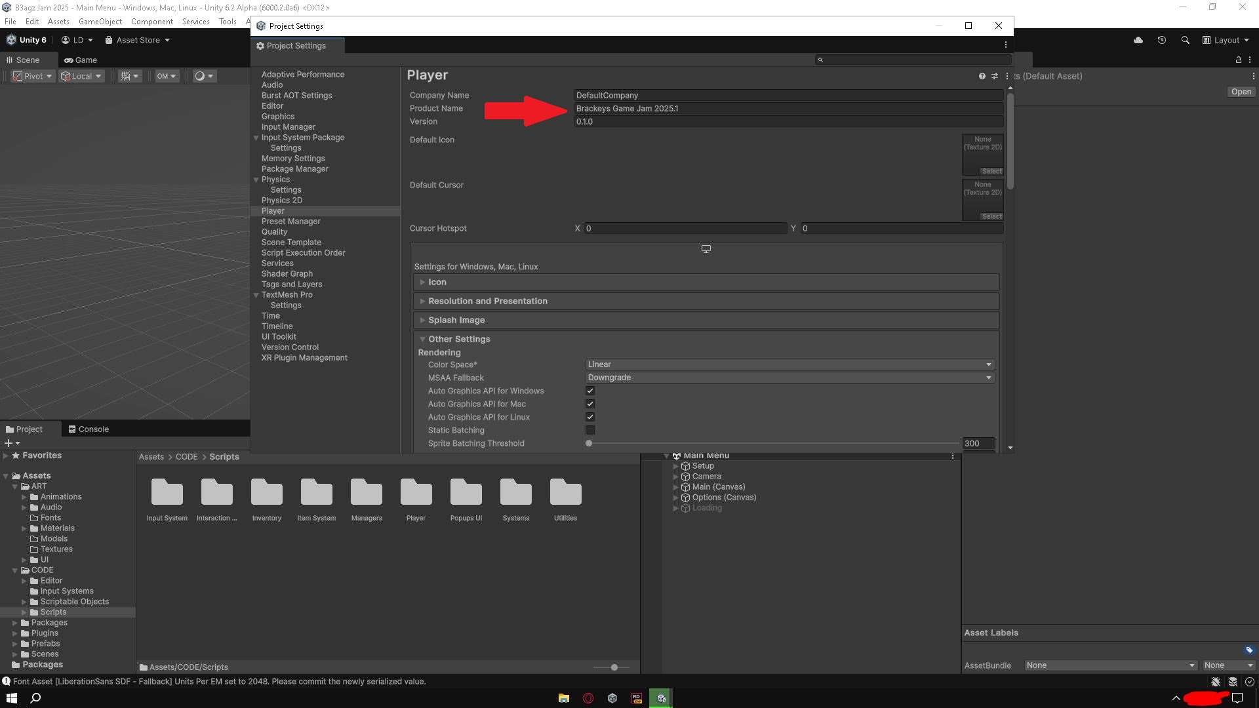Open the Project Settings tab kebab menu
1259x708 pixels.
1005,45
